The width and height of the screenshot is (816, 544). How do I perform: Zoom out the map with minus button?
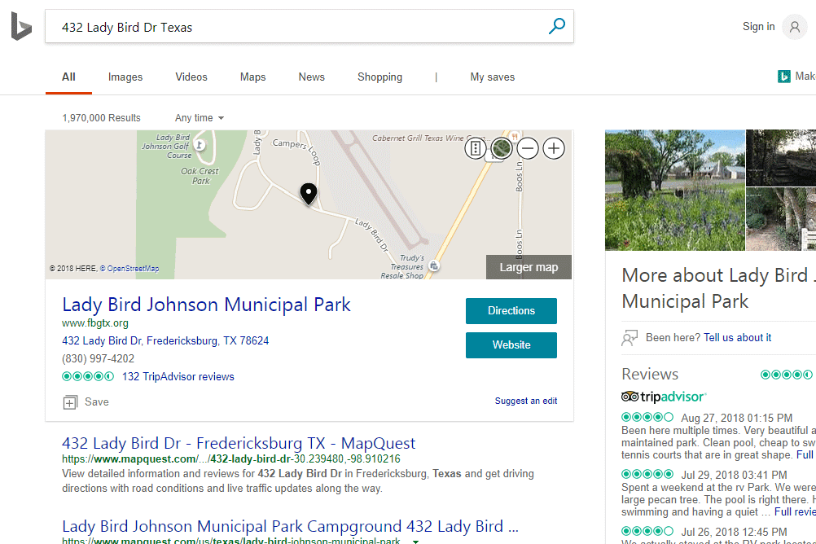point(528,148)
